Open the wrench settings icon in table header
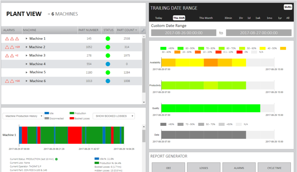 coord(143,30)
